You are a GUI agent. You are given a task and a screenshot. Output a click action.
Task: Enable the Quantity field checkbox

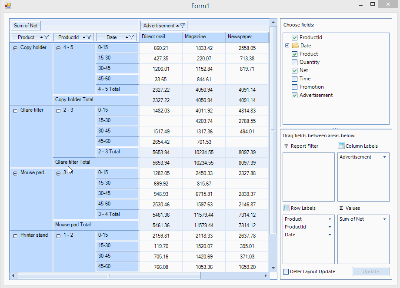tap(295, 62)
